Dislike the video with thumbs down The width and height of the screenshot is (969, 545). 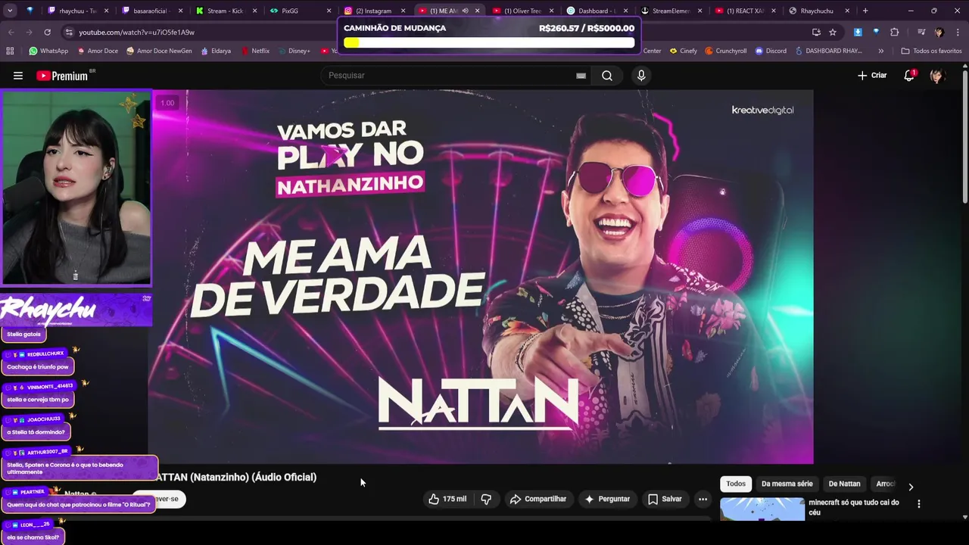486,499
